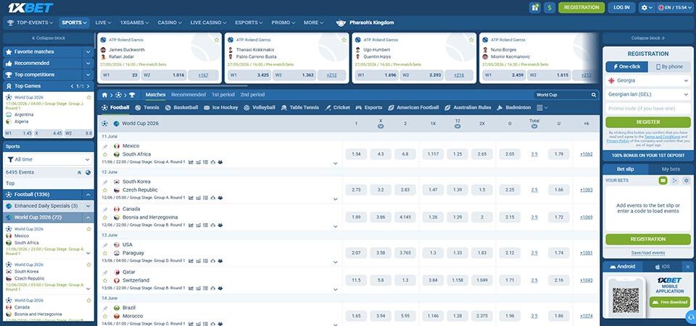The image size is (696, 326).
Task: Click the dollar payments icon
Action: click(x=550, y=7)
